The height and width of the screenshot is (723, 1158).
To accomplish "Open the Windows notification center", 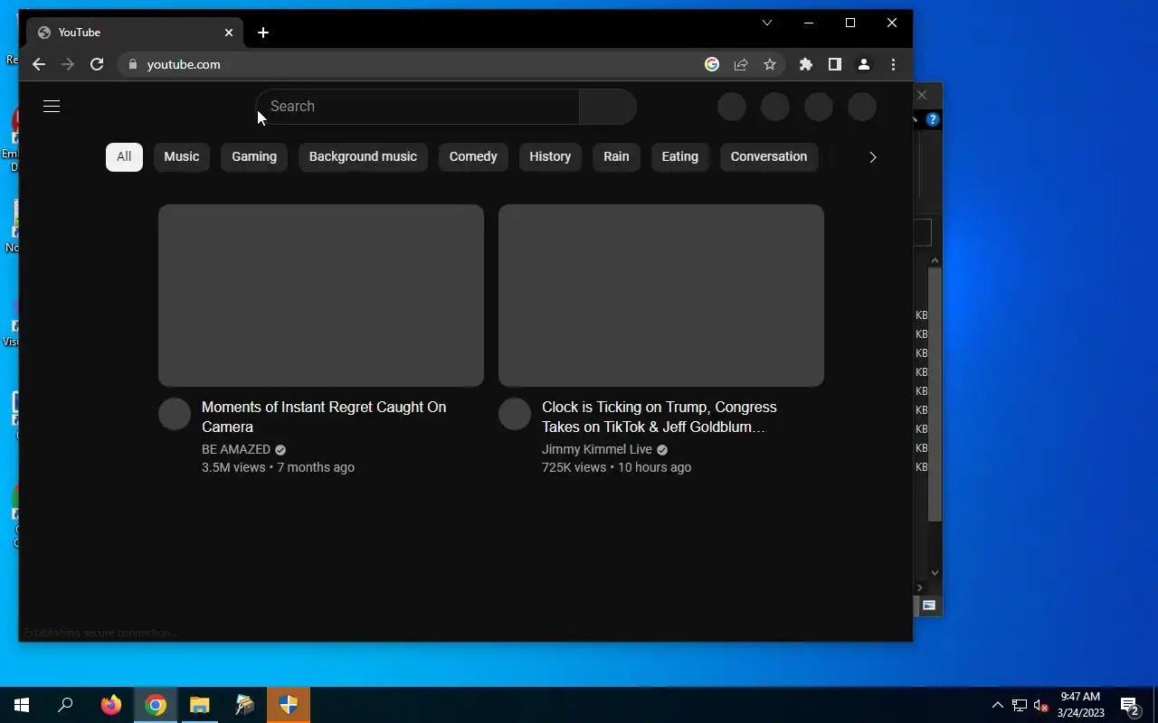I will 1129,705.
